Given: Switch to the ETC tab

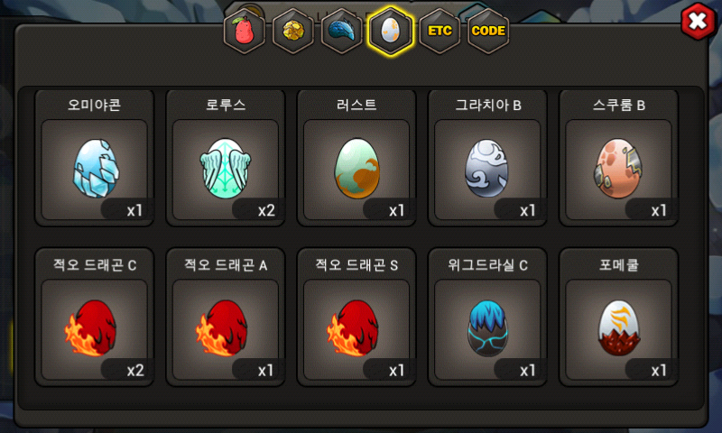Looking at the screenshot, I should 440,32.
